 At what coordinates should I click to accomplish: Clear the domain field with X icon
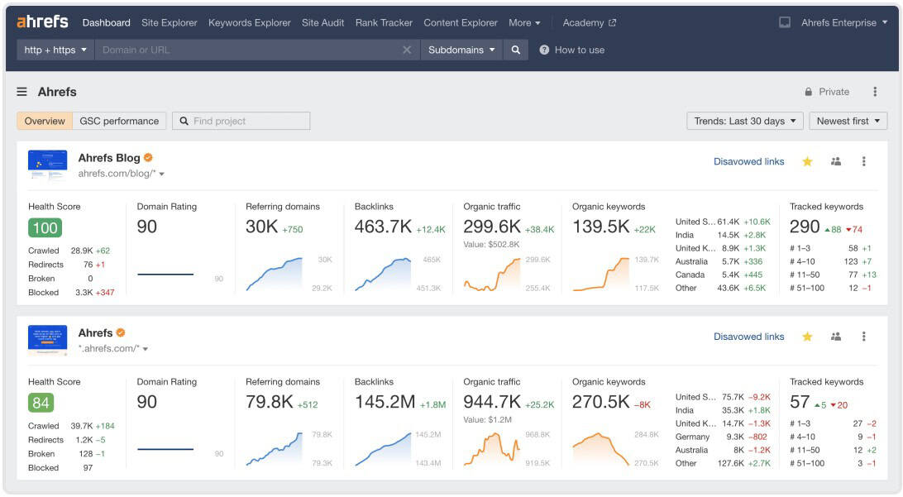tap(407, 50)
